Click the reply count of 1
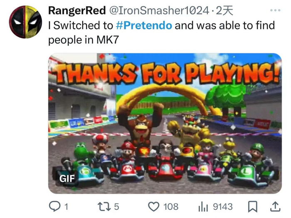 66,206
